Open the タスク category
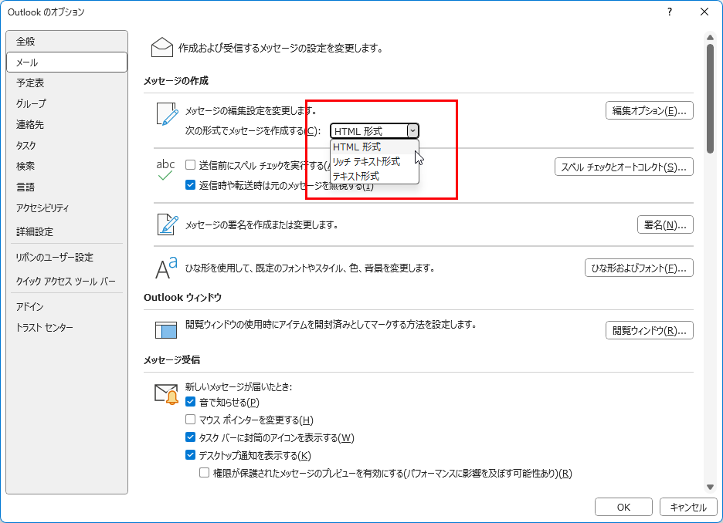The image size is (723, 523). [67, 146]
